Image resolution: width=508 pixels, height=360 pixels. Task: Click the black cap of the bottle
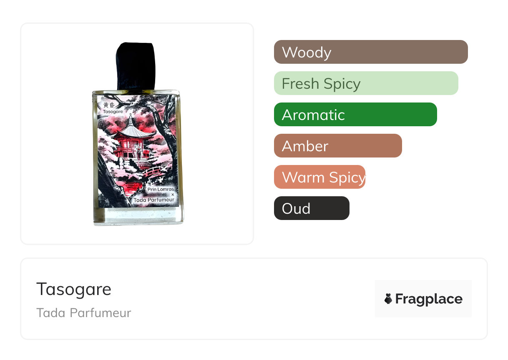[x=136, y=66]
